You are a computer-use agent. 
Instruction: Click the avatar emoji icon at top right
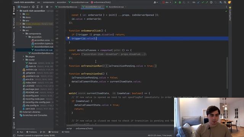point(230,2)
